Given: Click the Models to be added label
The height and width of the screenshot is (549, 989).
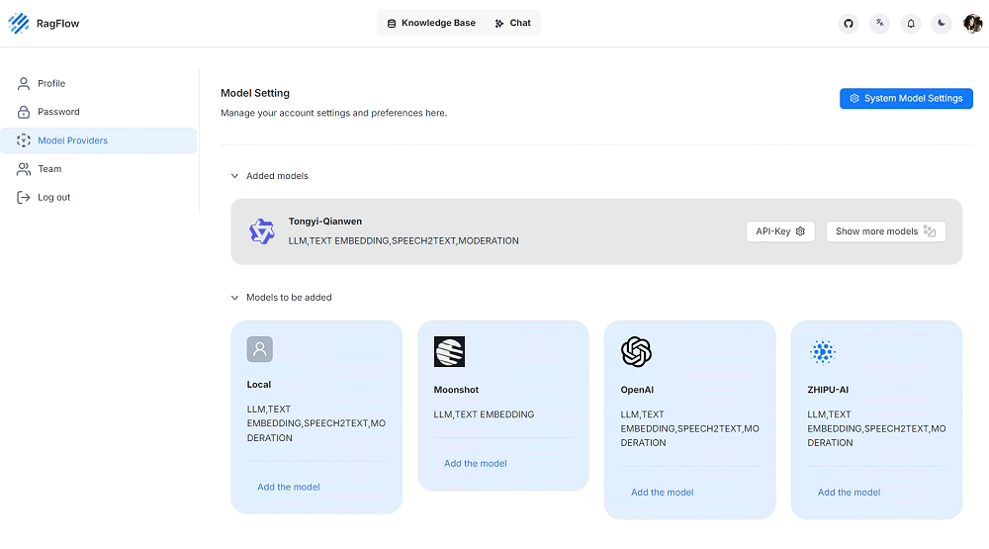Looking at the screenshot, I should pos(289,297).
